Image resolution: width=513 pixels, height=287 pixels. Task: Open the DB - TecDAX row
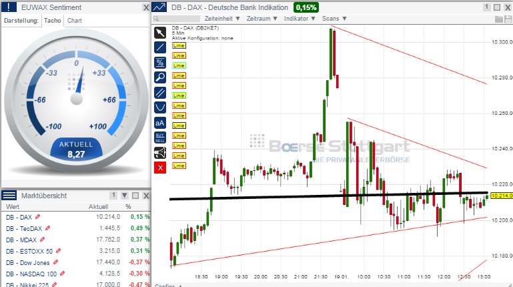point(76,228)
